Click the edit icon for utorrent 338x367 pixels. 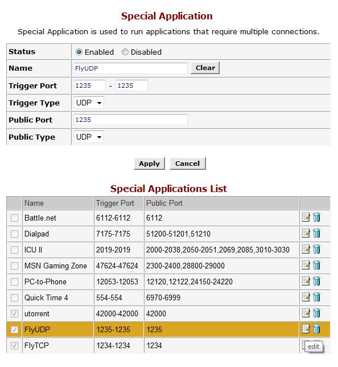306,313
